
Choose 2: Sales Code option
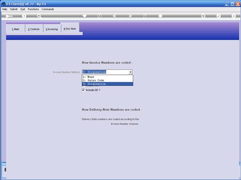click(107, 80)
